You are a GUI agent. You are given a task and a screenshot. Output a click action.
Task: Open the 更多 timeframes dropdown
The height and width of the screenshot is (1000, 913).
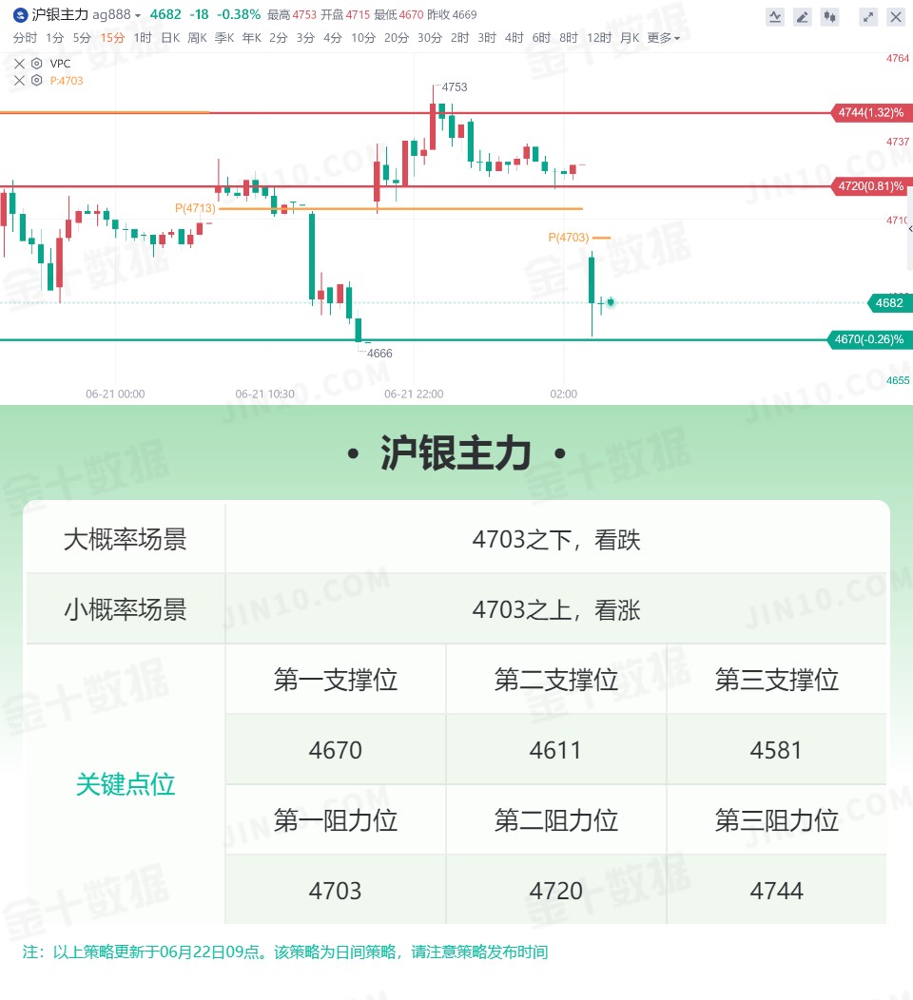pyautogui.click(x=663, y=38)
